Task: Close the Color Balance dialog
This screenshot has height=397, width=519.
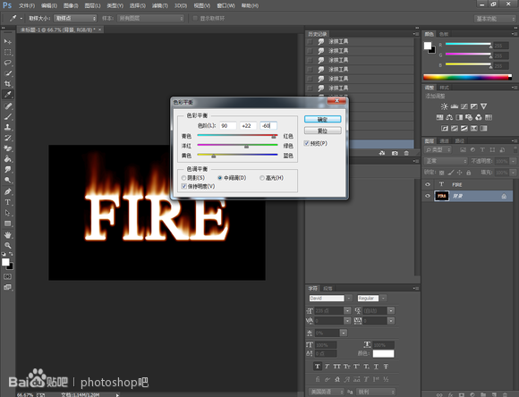Action: (336, 100)
